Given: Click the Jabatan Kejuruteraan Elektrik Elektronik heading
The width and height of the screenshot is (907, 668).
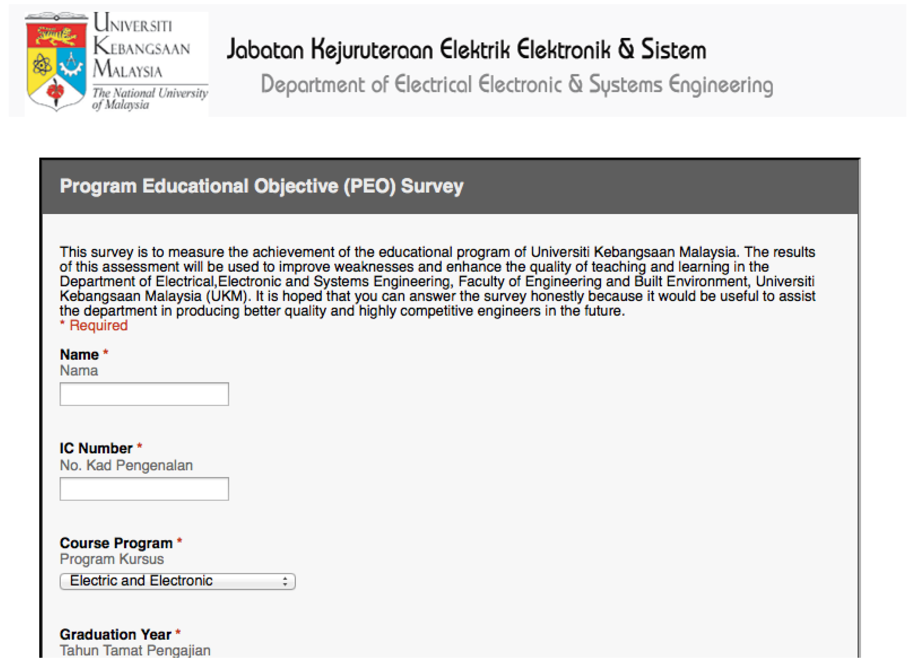Looking at the screenshot, I should [466, 50].
